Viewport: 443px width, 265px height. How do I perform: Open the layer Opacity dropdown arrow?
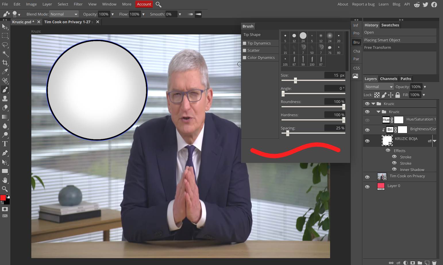click(425, 87)
